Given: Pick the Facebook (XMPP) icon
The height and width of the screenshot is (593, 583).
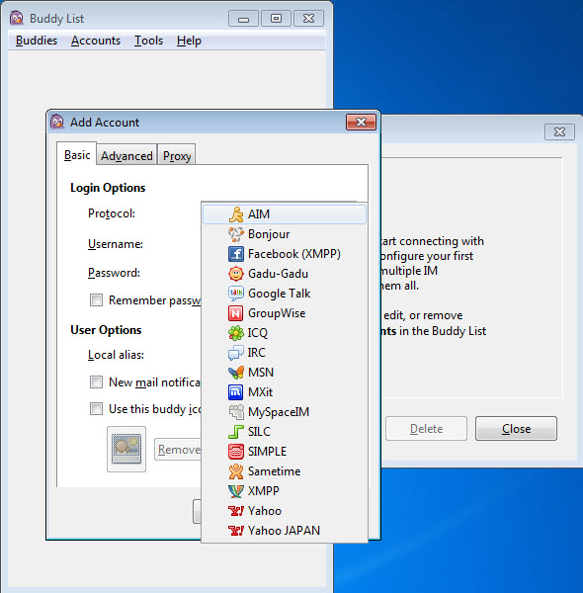Looking at the screenshot, I should point(236,254).
